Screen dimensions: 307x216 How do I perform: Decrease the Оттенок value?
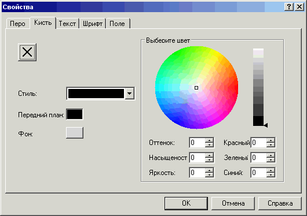209,145
